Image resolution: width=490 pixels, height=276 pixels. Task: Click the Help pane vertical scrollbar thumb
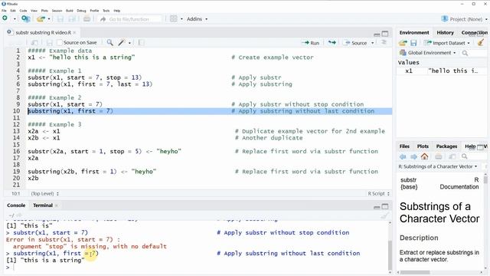pos(485,179)
